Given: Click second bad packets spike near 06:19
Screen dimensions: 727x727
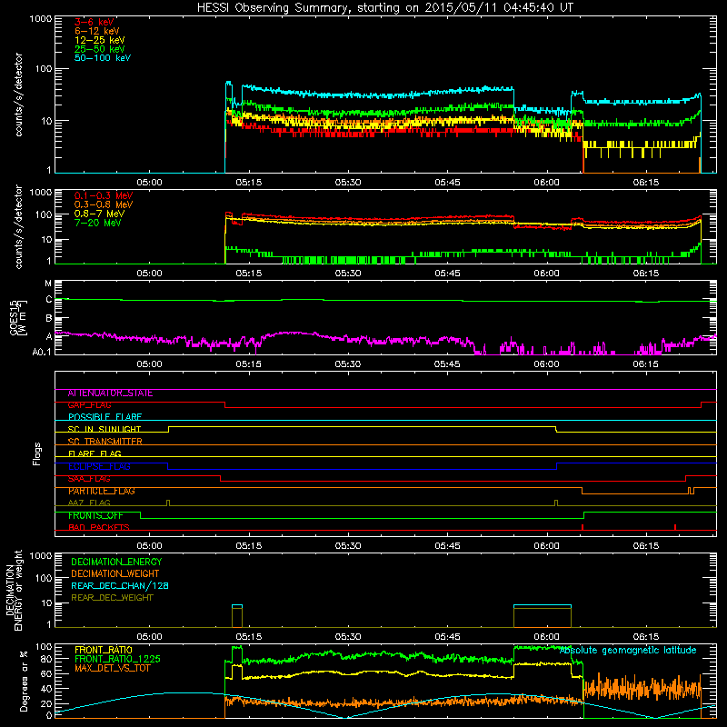Looking at the screenshot, I should [675, 527].
